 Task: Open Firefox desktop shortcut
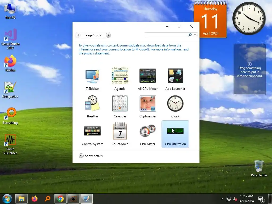pyautogui.click(x=10, y=63)
